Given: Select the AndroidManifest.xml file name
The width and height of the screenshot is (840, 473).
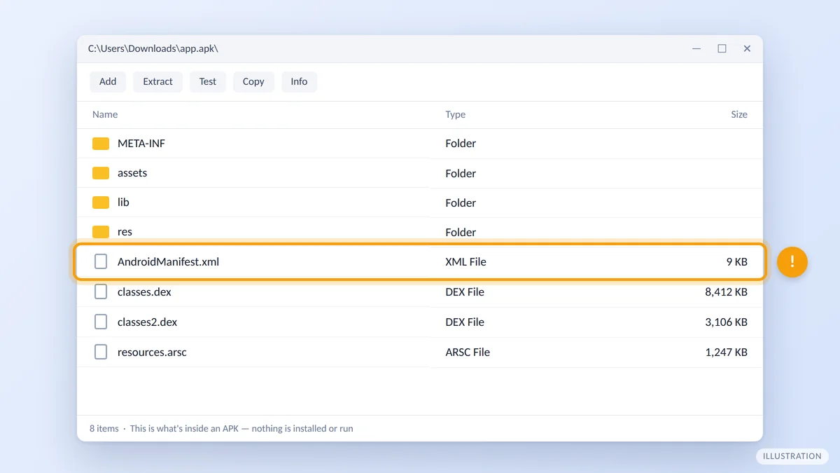Looking at the screenshot, I should [168, 262].
